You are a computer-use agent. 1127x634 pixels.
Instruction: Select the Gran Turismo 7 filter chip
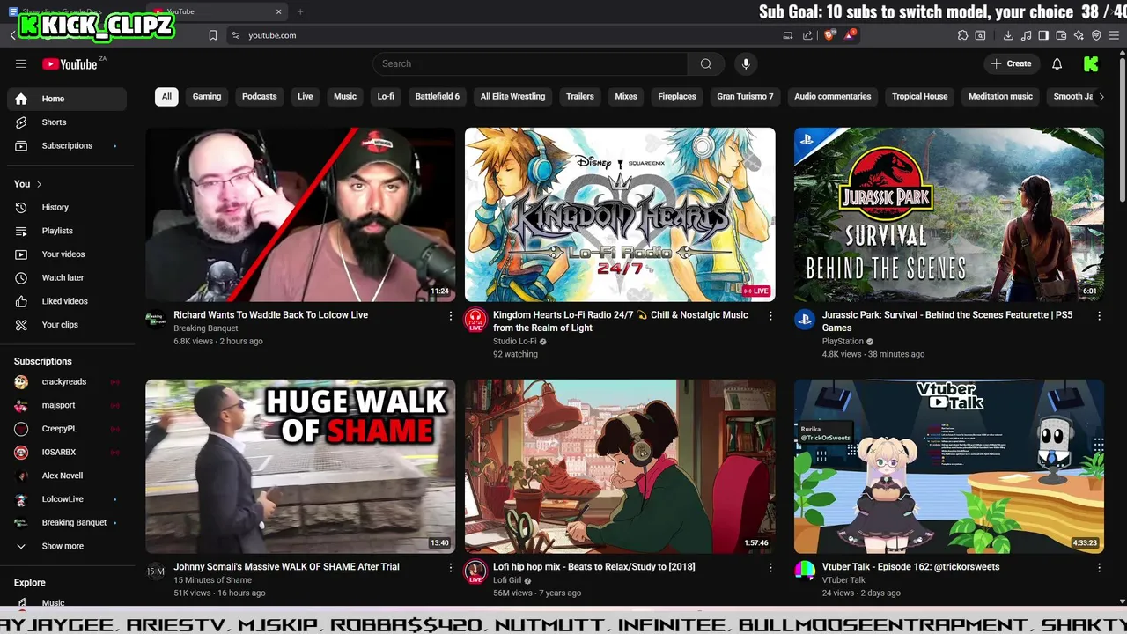point(745,97)
